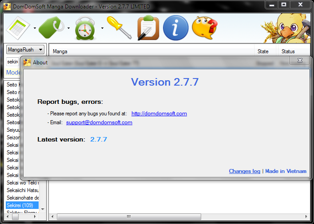Maximize the Manga Downloader window

click(x=284, y=4)
